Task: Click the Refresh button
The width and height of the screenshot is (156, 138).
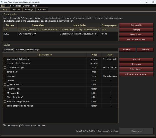Action: pos(145,50)
